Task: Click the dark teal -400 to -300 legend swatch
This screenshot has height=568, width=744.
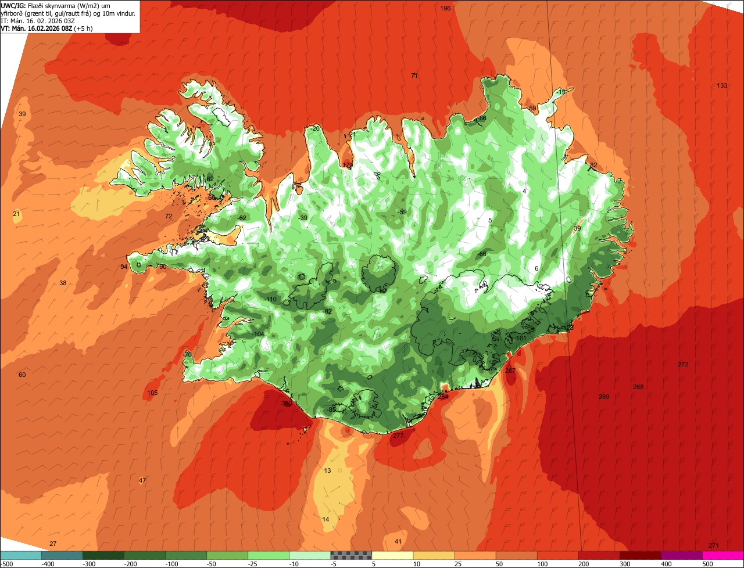Action: point(62,555)
